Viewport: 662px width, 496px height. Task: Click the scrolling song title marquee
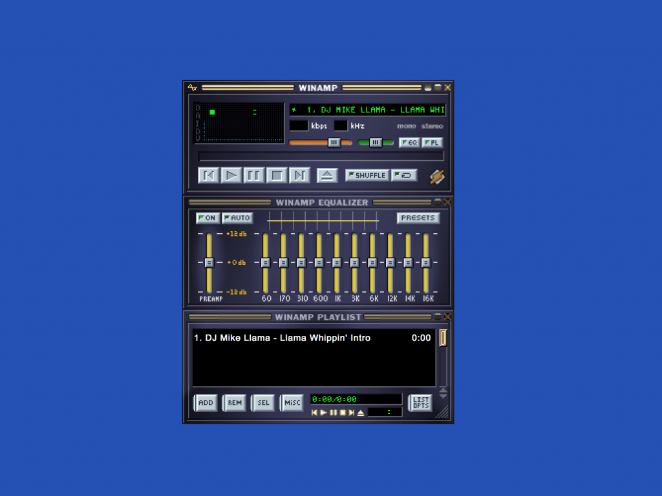tap(367, 110)
